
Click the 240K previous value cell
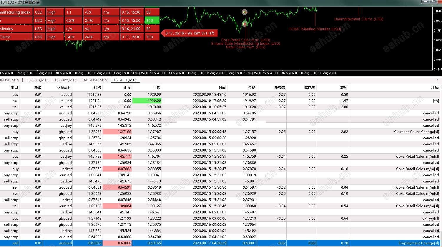click(x=92, y=37)
